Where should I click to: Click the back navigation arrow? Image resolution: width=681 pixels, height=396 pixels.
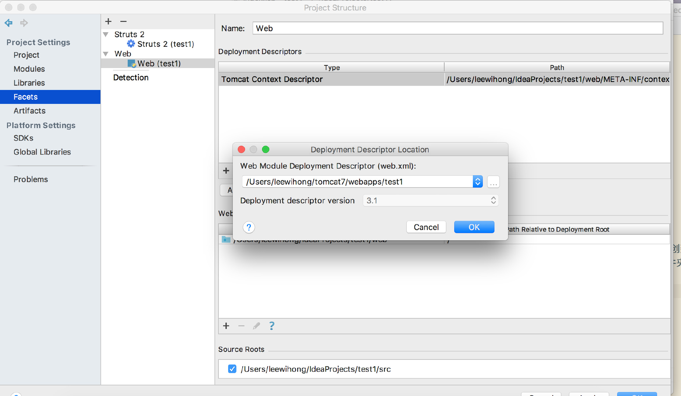[x=9, y=23]
